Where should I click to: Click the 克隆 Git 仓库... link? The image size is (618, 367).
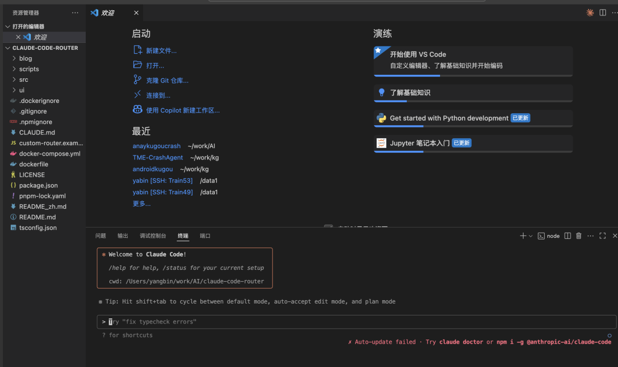pyautogui.click(x=167, y=81)
